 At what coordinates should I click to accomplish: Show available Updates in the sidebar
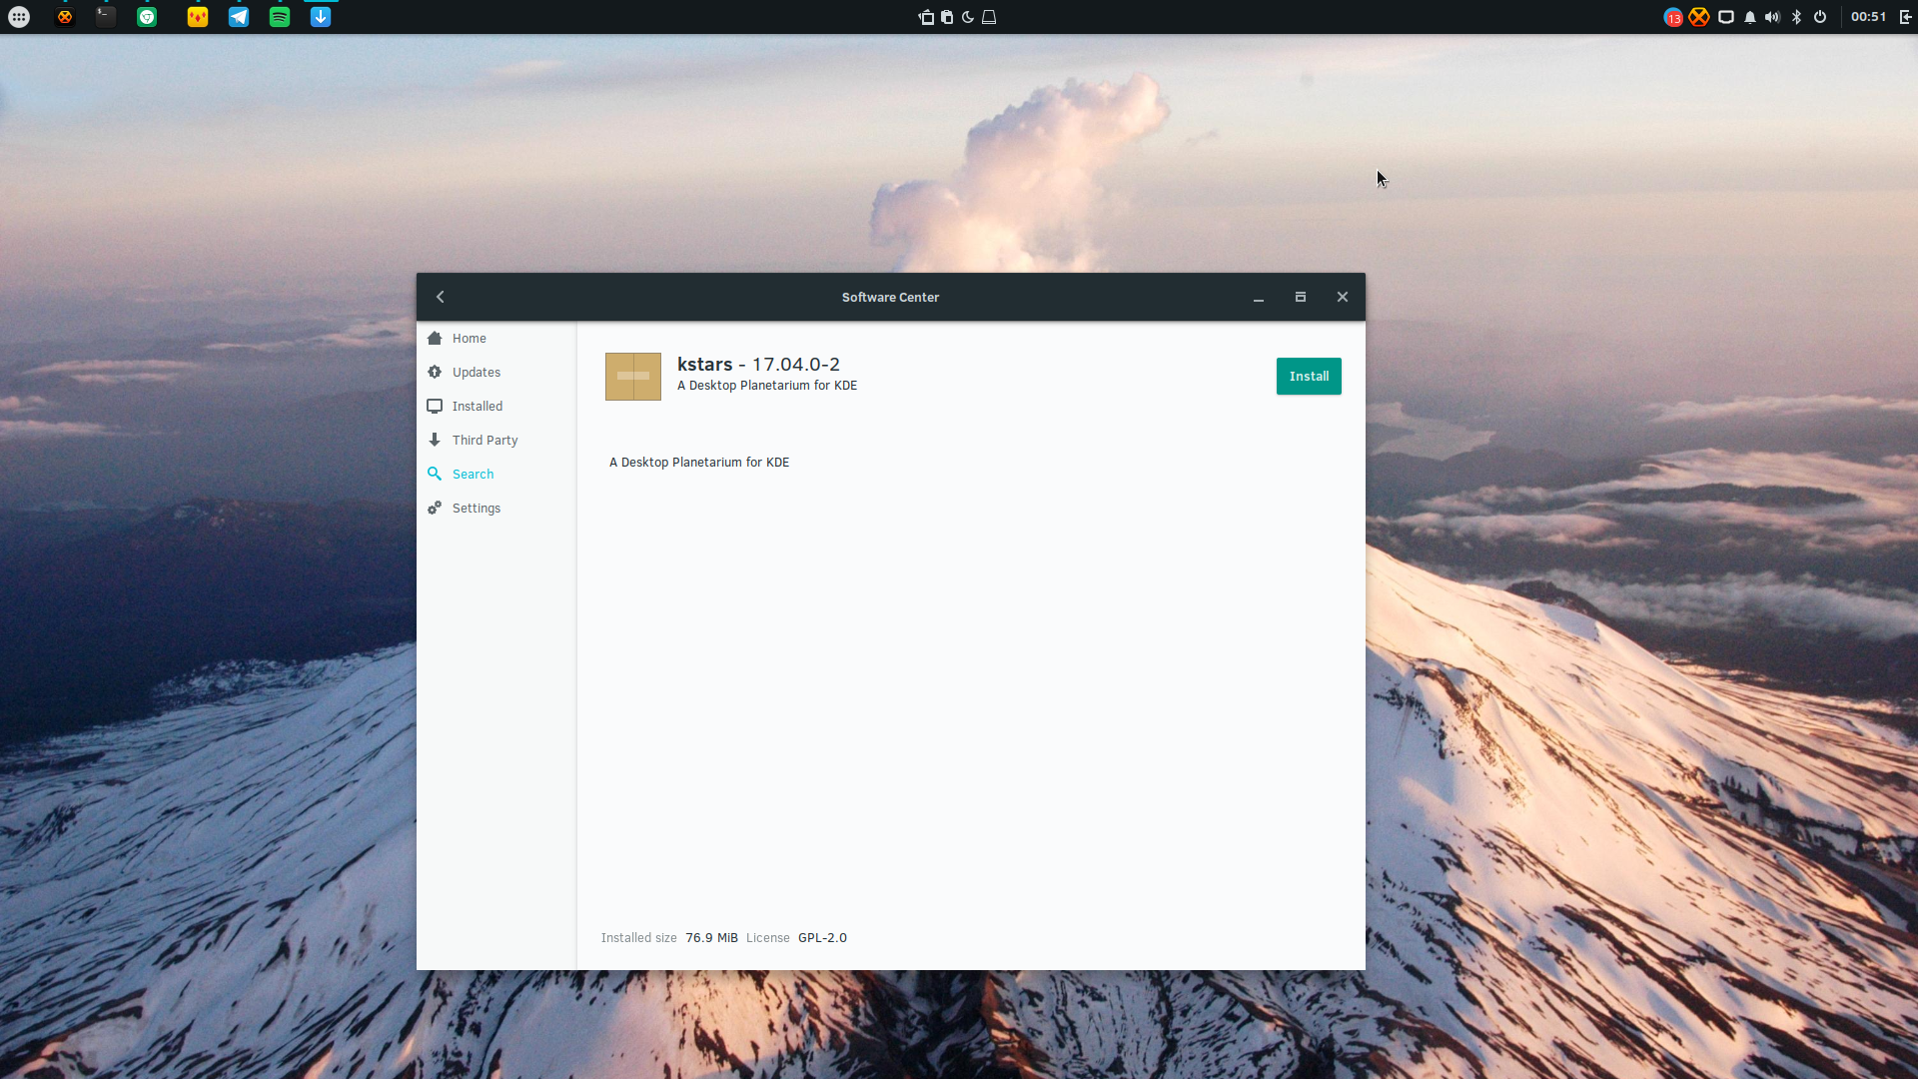[496, 373]
